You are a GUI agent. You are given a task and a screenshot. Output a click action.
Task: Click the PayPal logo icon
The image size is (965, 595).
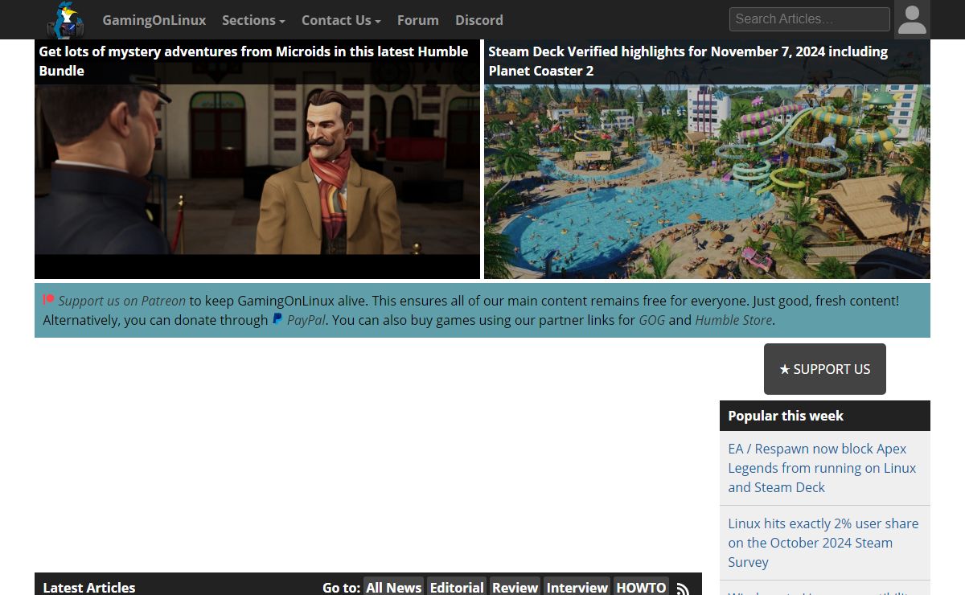coord(277,320)
